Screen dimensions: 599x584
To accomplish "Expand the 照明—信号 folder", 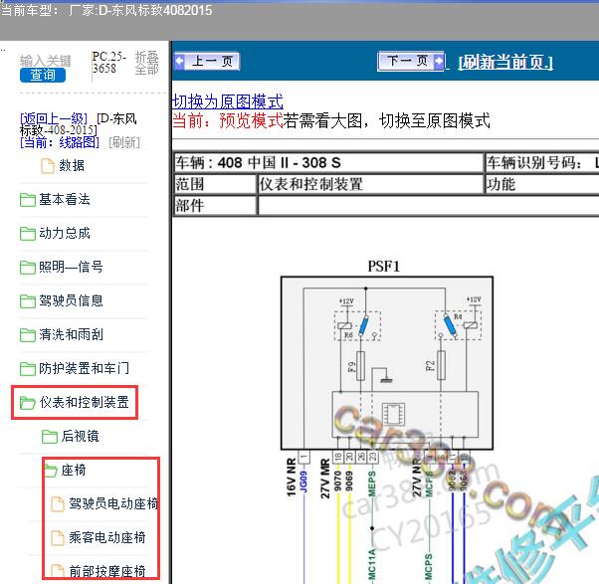I will [x=71, y=267].
